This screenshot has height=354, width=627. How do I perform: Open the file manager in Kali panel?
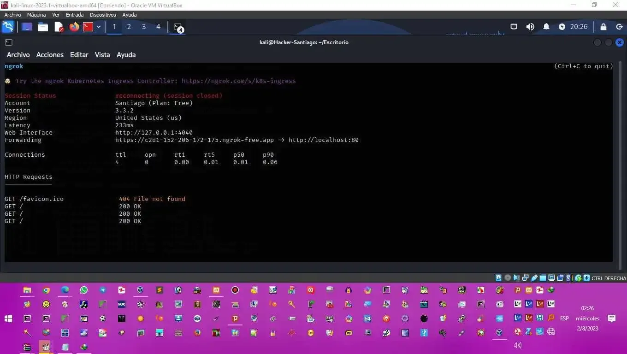[x=43, y=27]
